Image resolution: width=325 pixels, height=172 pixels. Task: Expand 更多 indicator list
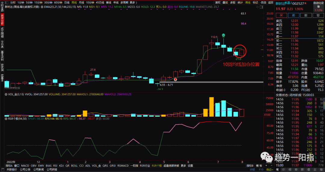pyautogui.click(x=183, y=166)
